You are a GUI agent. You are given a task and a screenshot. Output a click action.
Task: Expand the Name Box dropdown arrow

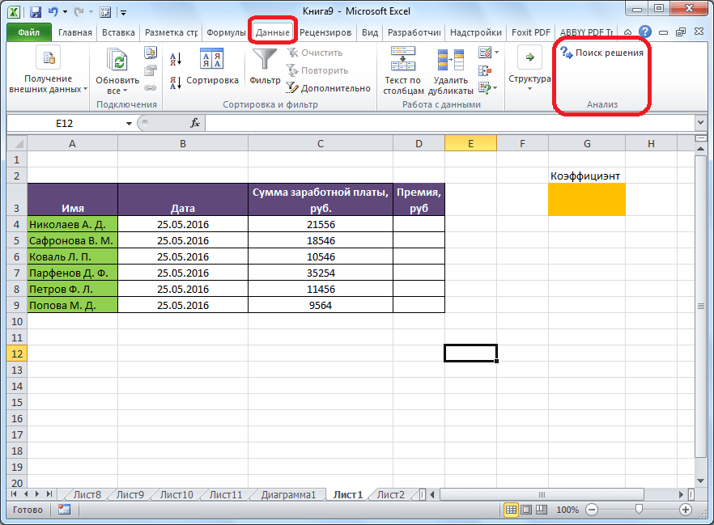[x=129, y=123]
